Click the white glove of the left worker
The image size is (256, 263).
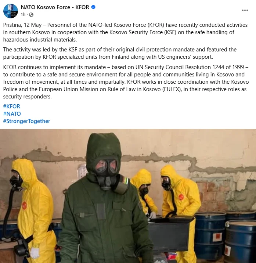pos(35,253)
